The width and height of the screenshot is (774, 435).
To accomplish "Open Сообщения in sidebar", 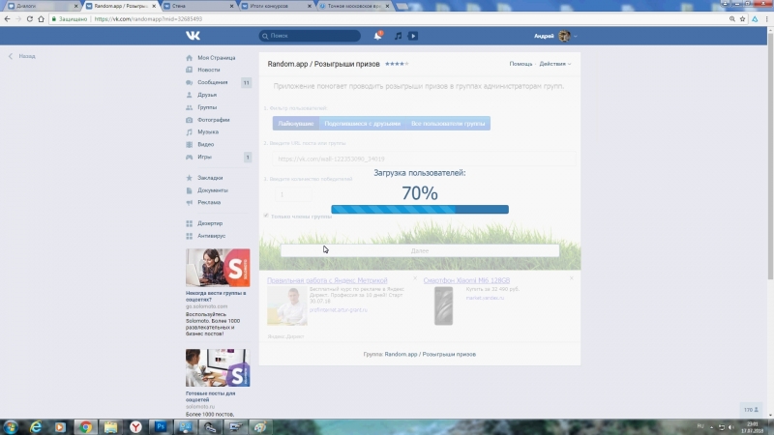I will point(213,82).
